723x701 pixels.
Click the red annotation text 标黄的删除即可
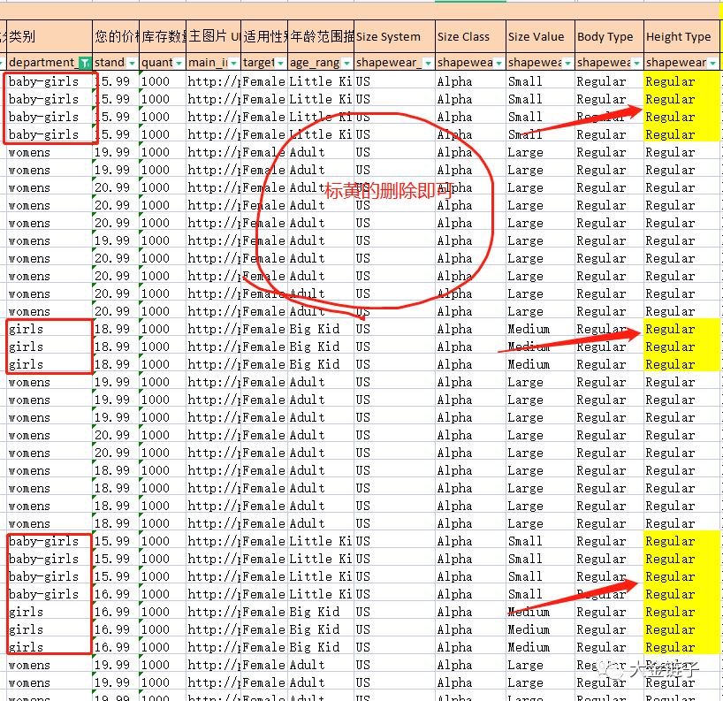389,191
